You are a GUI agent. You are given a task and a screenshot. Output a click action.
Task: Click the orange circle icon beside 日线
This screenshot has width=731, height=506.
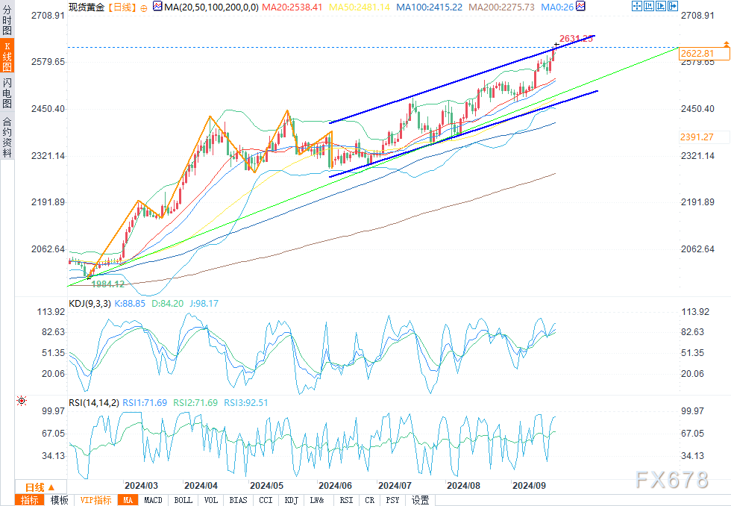coord(144,7)
